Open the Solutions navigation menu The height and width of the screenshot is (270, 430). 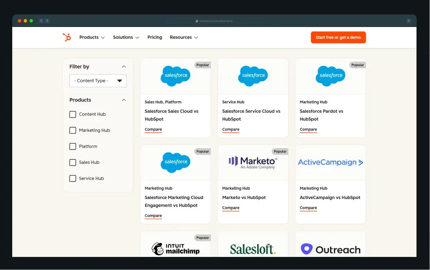point(126,37)
